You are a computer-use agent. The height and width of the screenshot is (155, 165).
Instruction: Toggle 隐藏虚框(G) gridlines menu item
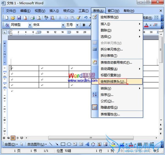pos(117,107)
